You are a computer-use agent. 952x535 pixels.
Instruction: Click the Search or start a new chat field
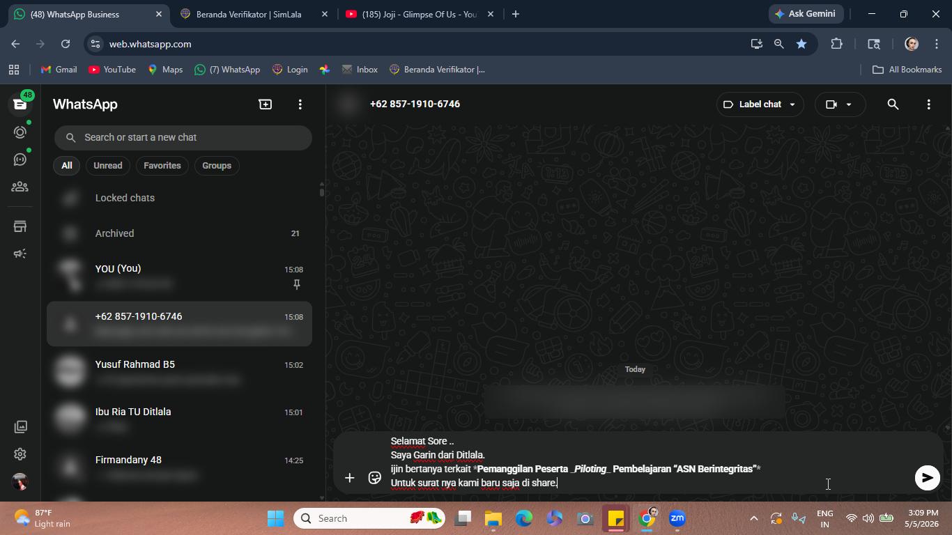183,137
